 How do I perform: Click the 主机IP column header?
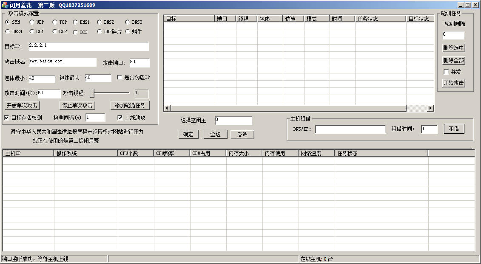28,153
